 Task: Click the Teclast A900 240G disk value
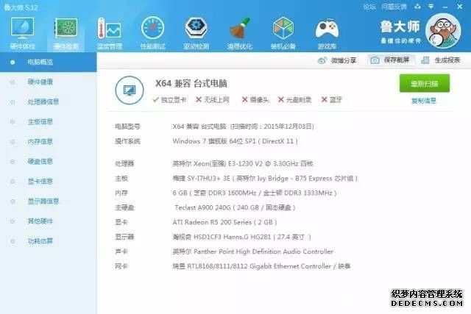[235, 207]
